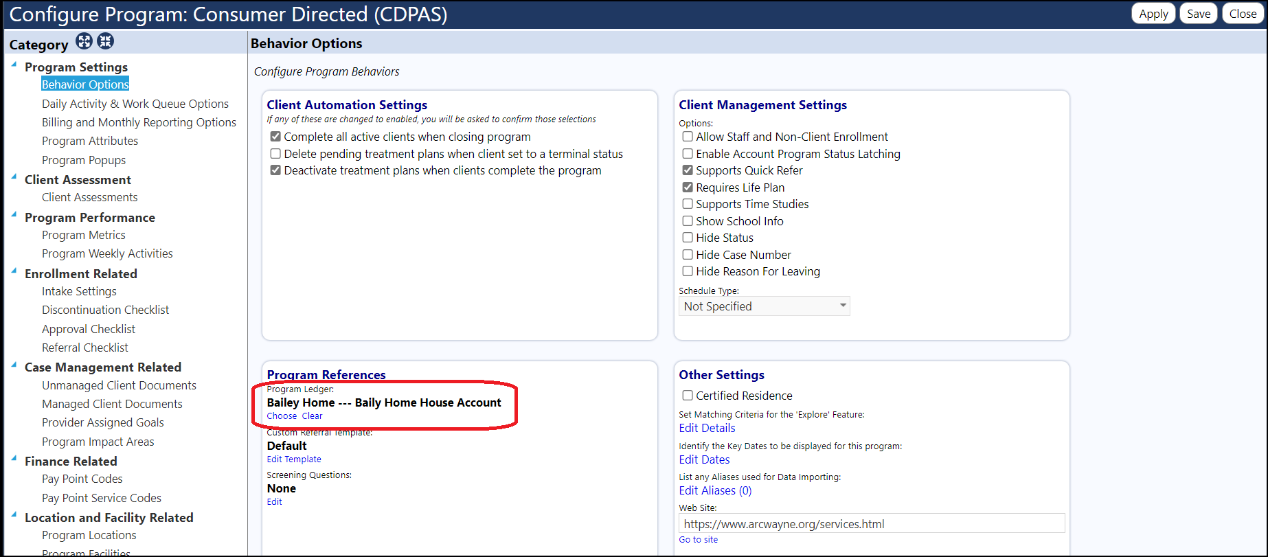Click Edit Aliases (0) link

[715, 490]
